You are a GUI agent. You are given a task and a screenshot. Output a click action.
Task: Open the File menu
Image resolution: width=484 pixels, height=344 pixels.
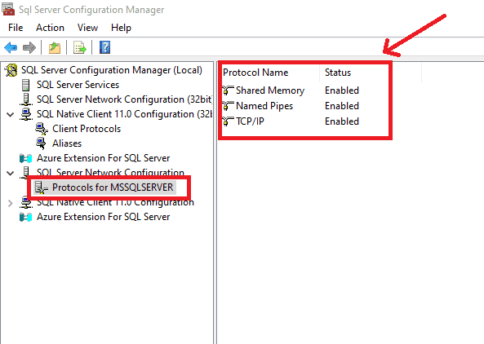16,28
